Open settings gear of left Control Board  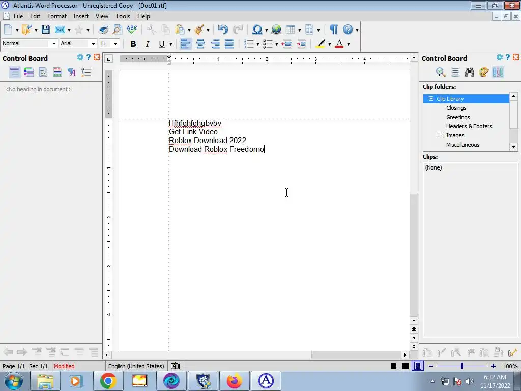coord(80,57)
